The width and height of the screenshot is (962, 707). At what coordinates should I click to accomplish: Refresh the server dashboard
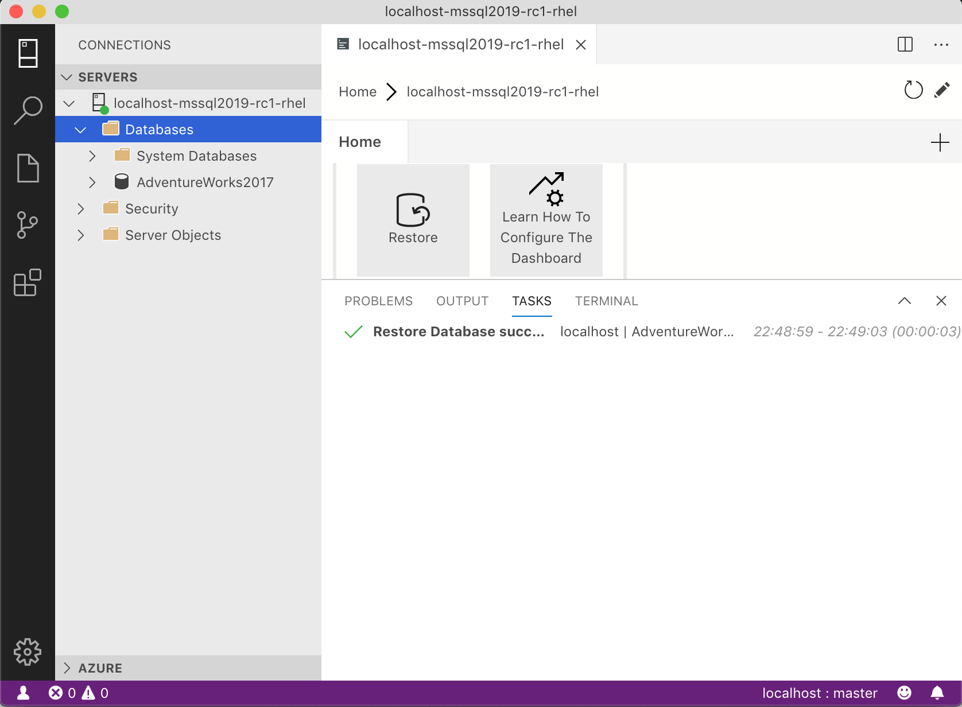[x=913, y=90]
